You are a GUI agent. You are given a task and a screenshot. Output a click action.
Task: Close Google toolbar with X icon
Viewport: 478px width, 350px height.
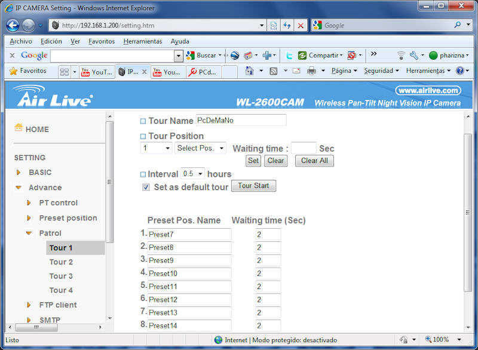click(12, 56)
